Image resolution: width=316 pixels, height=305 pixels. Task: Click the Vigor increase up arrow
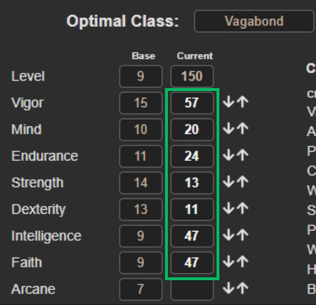click(243, 103)
